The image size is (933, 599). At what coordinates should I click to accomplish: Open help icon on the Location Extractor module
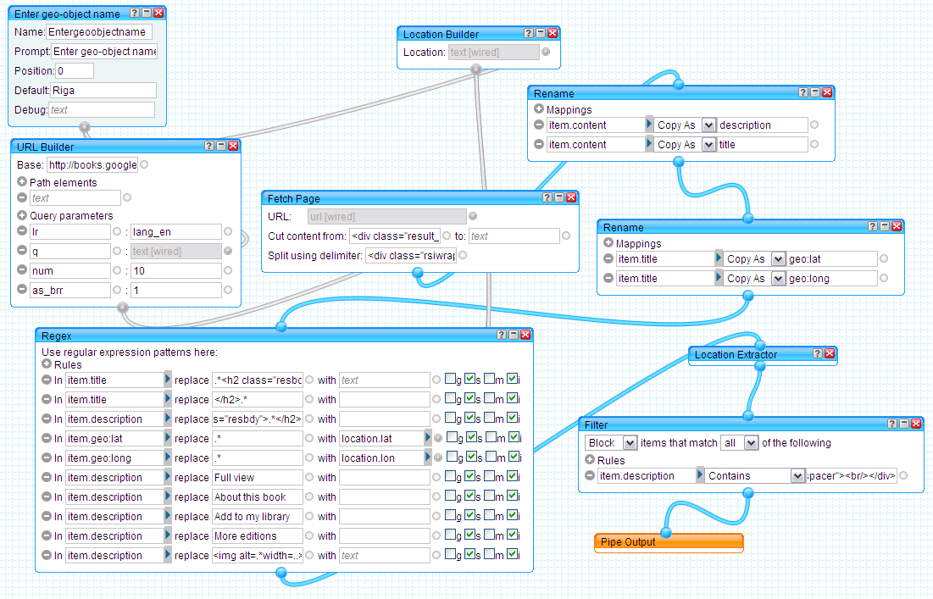(818, 353)
